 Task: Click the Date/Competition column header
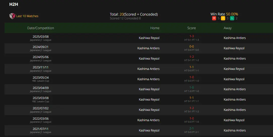tap(41, 28)
